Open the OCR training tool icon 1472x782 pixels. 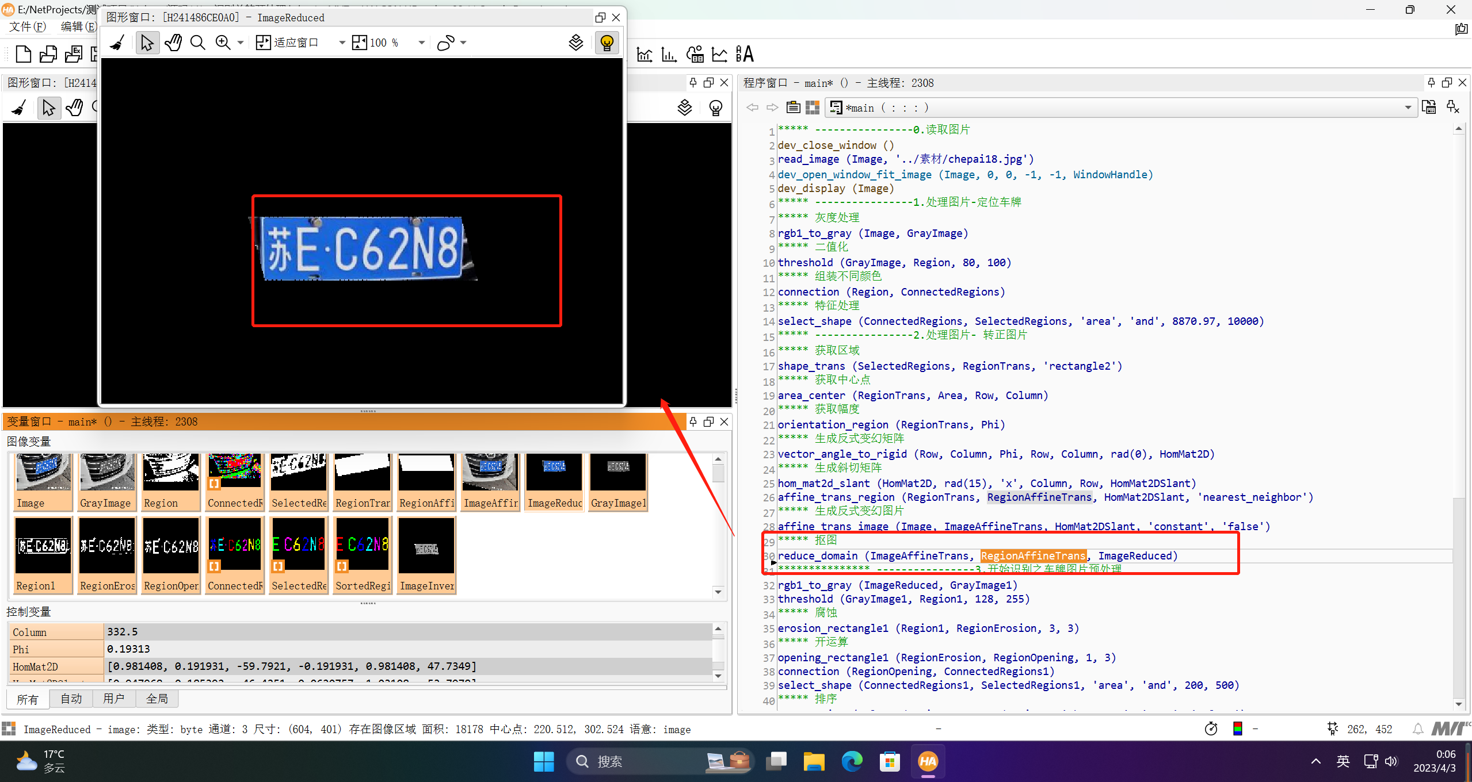pos(745,55)
